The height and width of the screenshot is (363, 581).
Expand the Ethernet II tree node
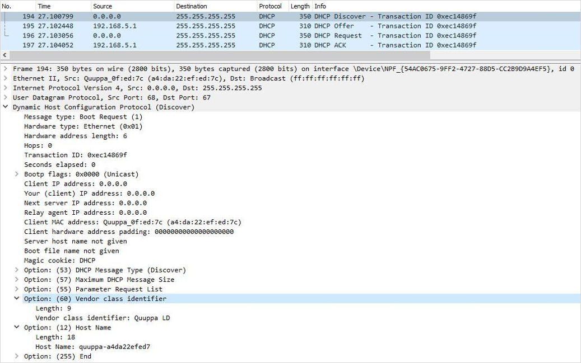pos(5,78)
